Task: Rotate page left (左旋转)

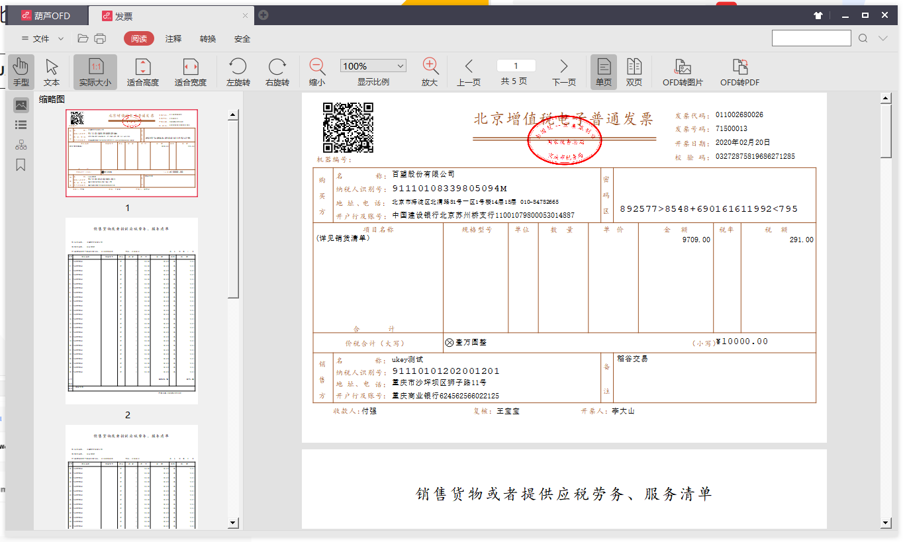Action: click(238, 72)
